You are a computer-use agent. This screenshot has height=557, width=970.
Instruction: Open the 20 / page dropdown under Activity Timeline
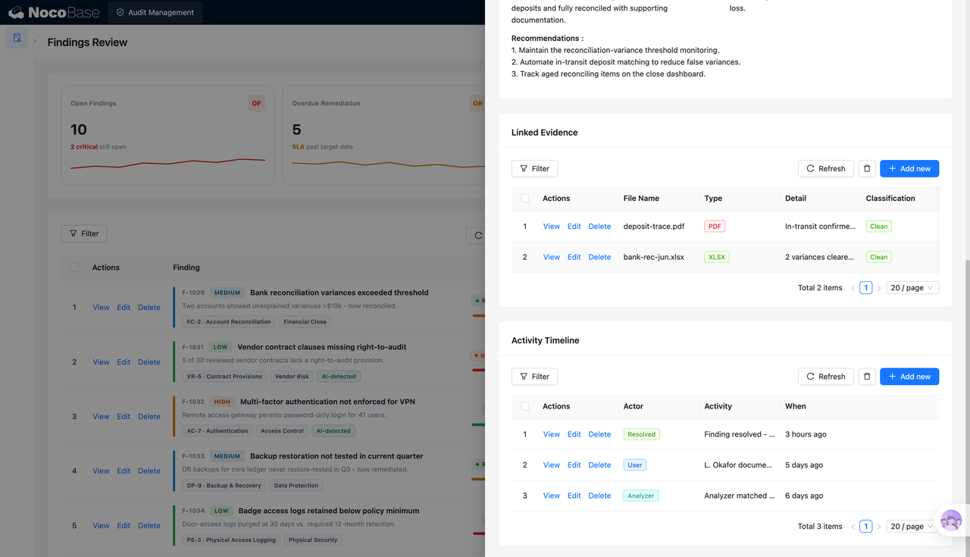click(913, 527)
